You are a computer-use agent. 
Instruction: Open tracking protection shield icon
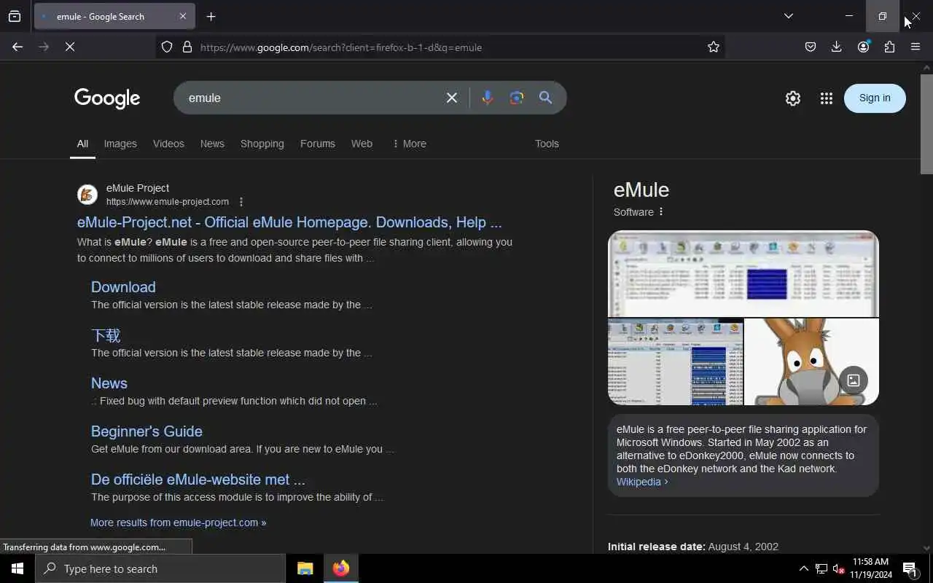pos(167,47)
